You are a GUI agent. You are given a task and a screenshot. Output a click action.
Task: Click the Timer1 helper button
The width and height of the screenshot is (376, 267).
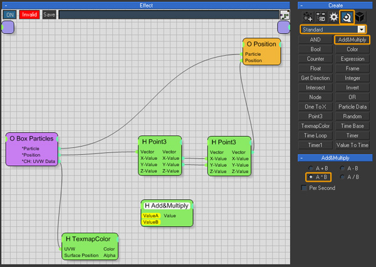[315, 145]
